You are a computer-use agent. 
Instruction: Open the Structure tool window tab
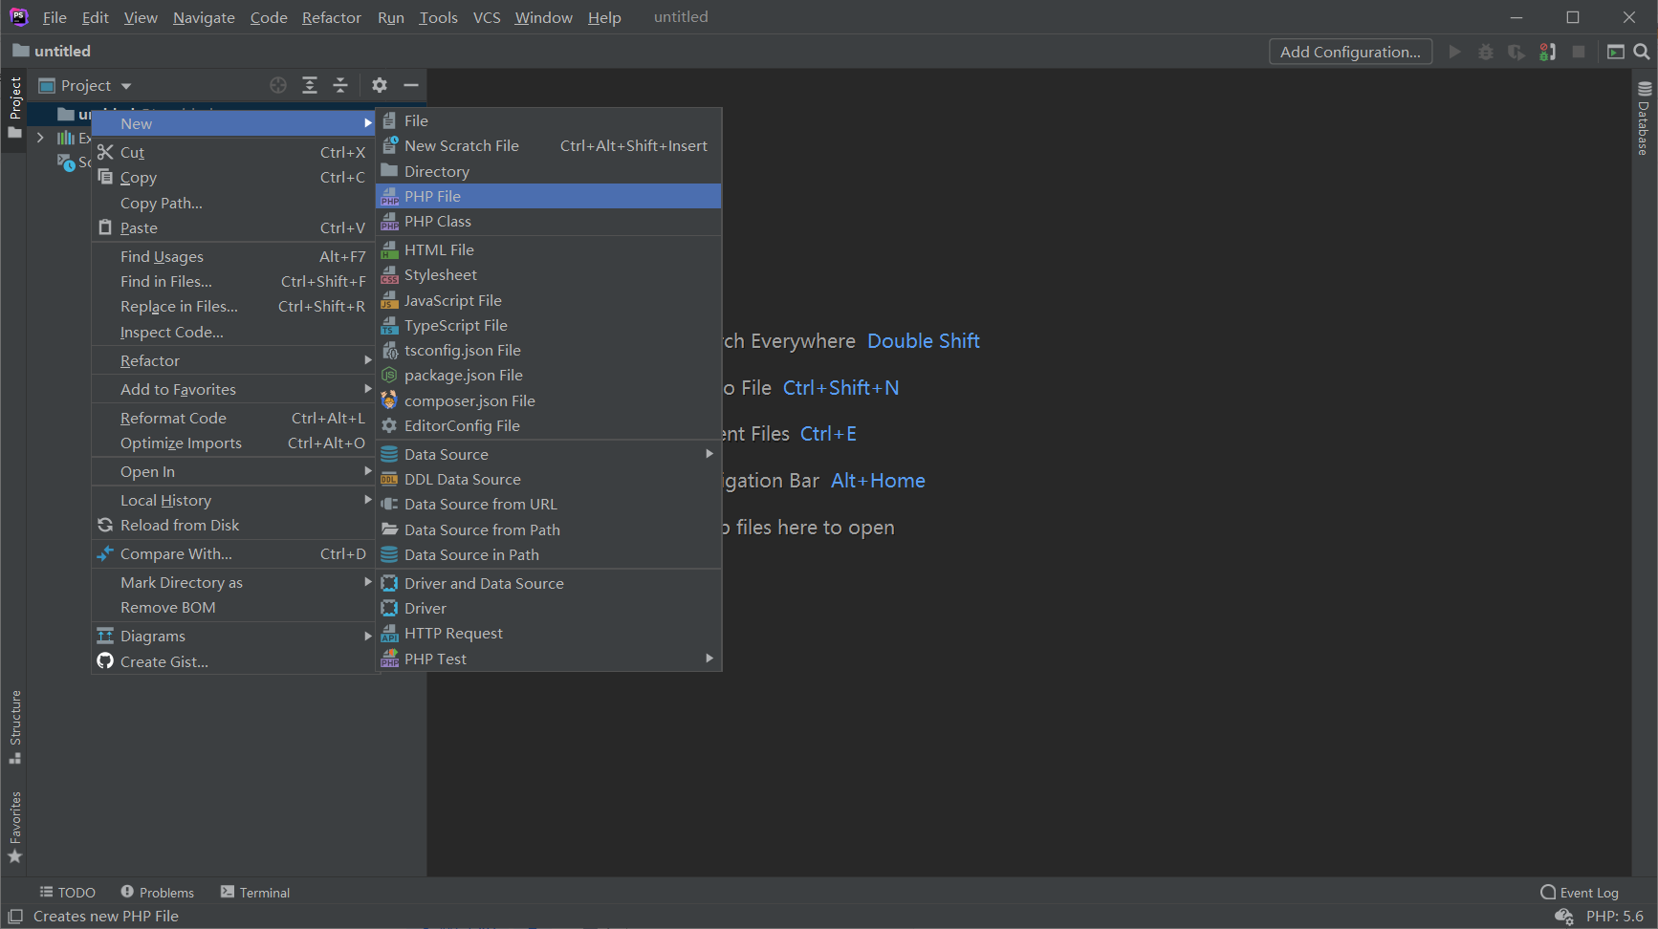click(14, 726)
